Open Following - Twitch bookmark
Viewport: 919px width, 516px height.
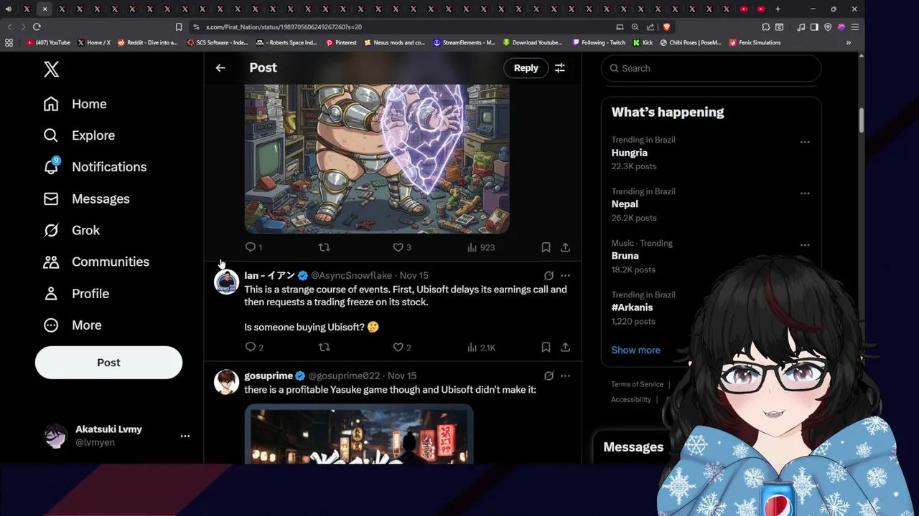tap(598, 42)
